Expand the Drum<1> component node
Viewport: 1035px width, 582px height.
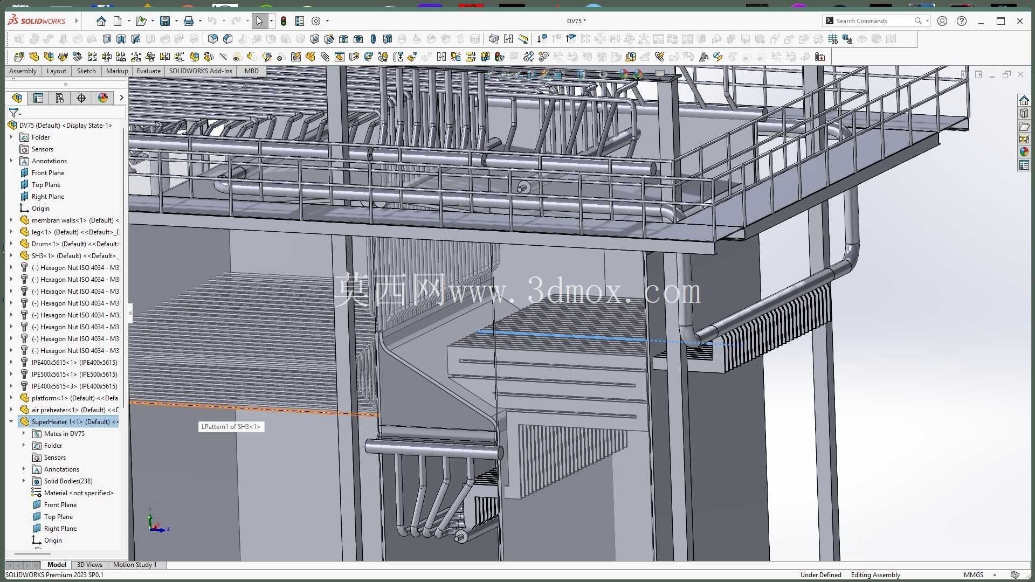pos(11,244)
